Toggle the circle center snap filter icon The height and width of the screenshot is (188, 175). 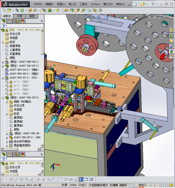pos(11,180)
